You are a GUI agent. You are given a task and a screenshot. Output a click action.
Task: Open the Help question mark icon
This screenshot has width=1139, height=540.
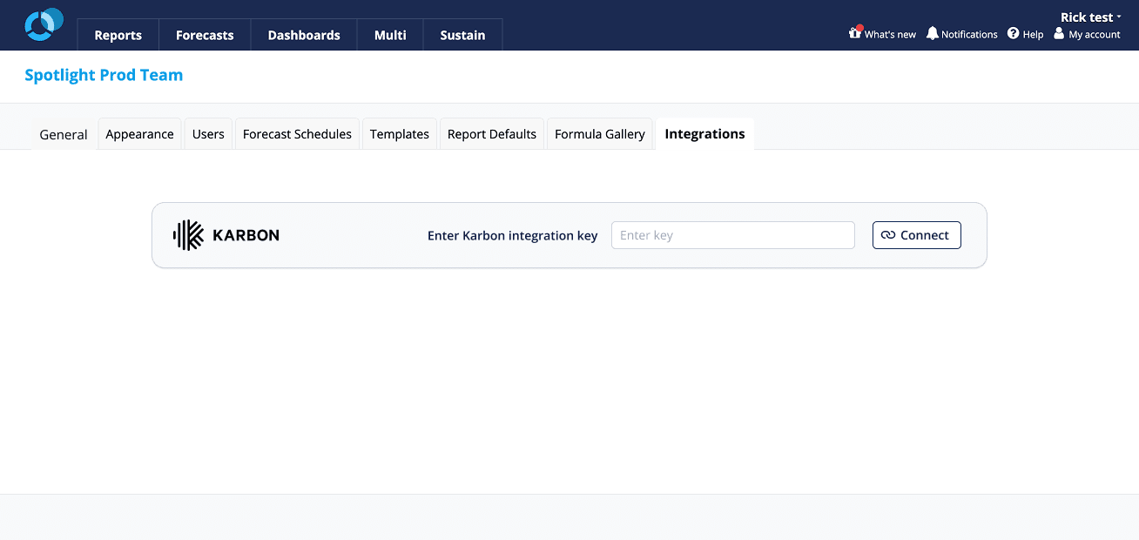[1014, 33]
